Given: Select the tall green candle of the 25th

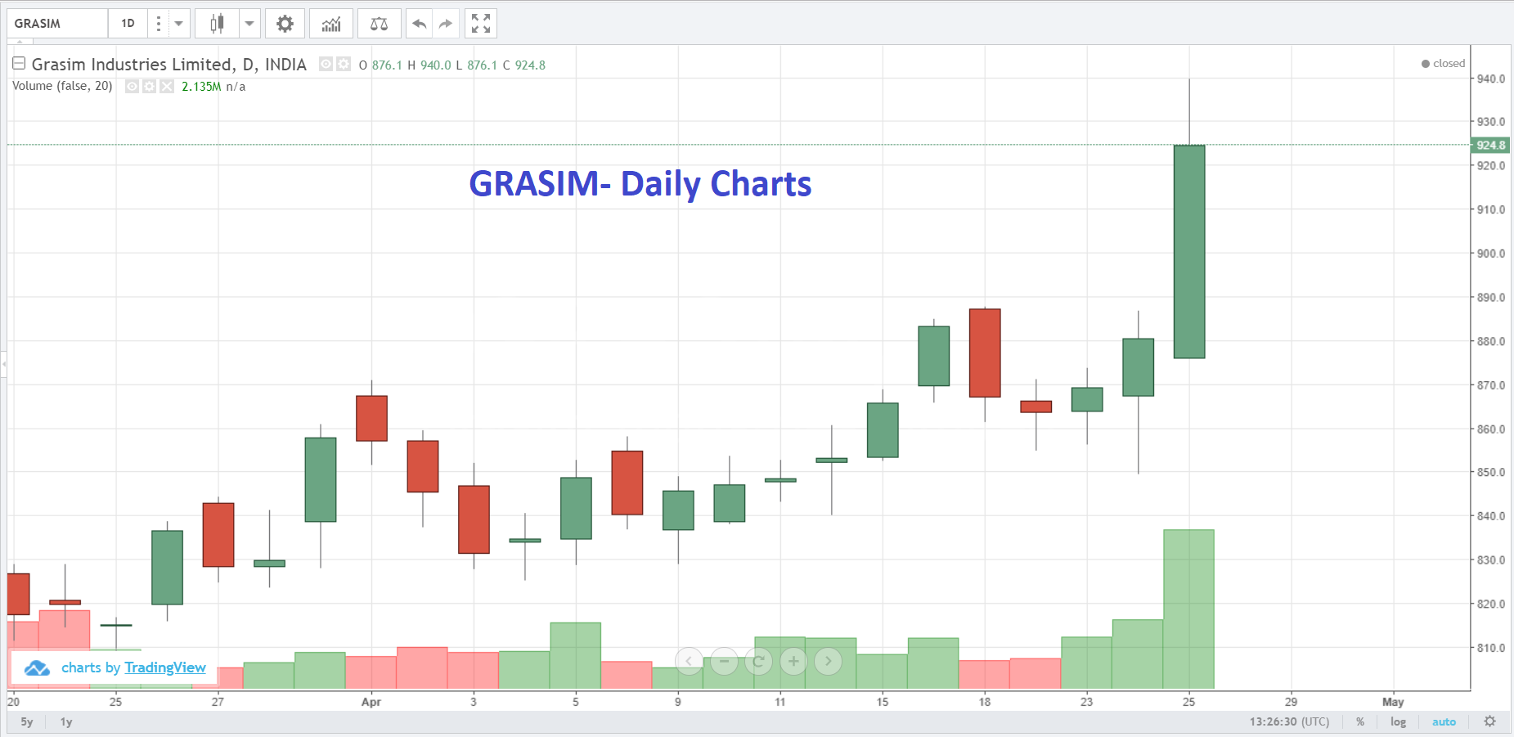Looking at the screenshot, I should pyautogui.click(x=1189, y=252).
